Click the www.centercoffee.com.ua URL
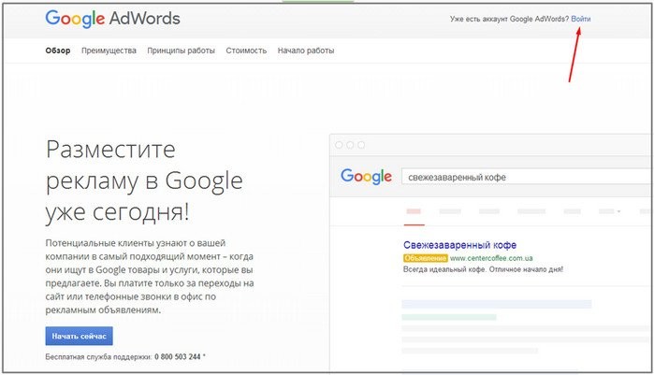654x375 pixels. pyautogui.click(x=491, y=258)
